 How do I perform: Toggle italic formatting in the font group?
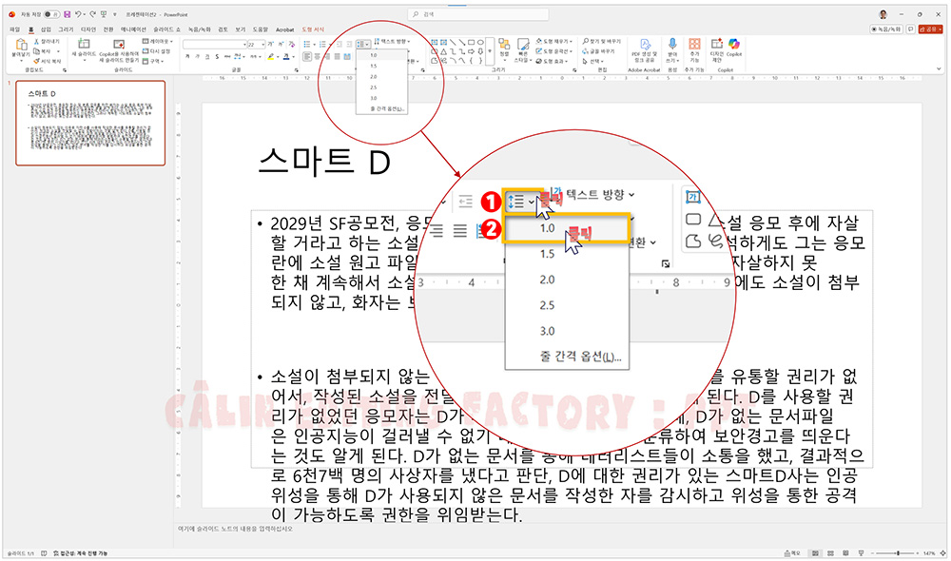click(x=197, y=56)
